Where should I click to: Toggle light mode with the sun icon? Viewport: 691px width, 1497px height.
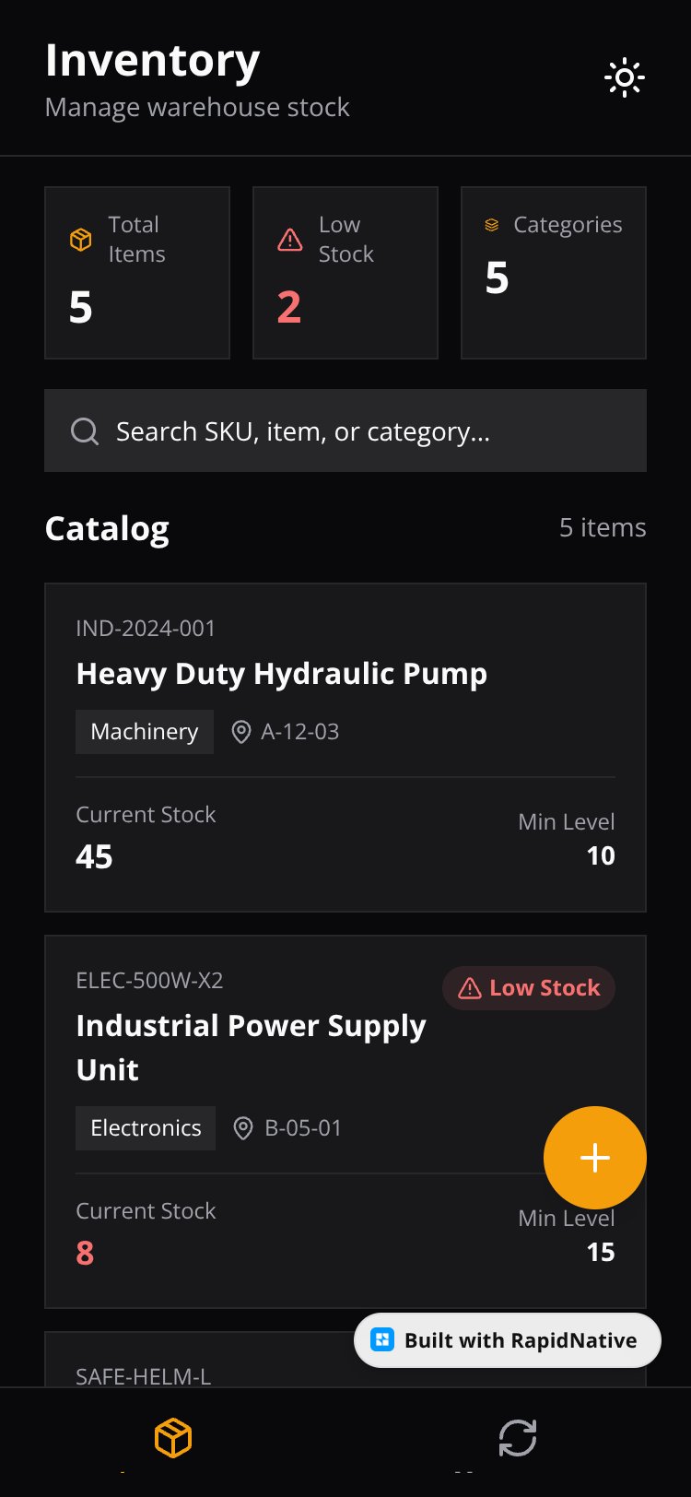point(625,78)
